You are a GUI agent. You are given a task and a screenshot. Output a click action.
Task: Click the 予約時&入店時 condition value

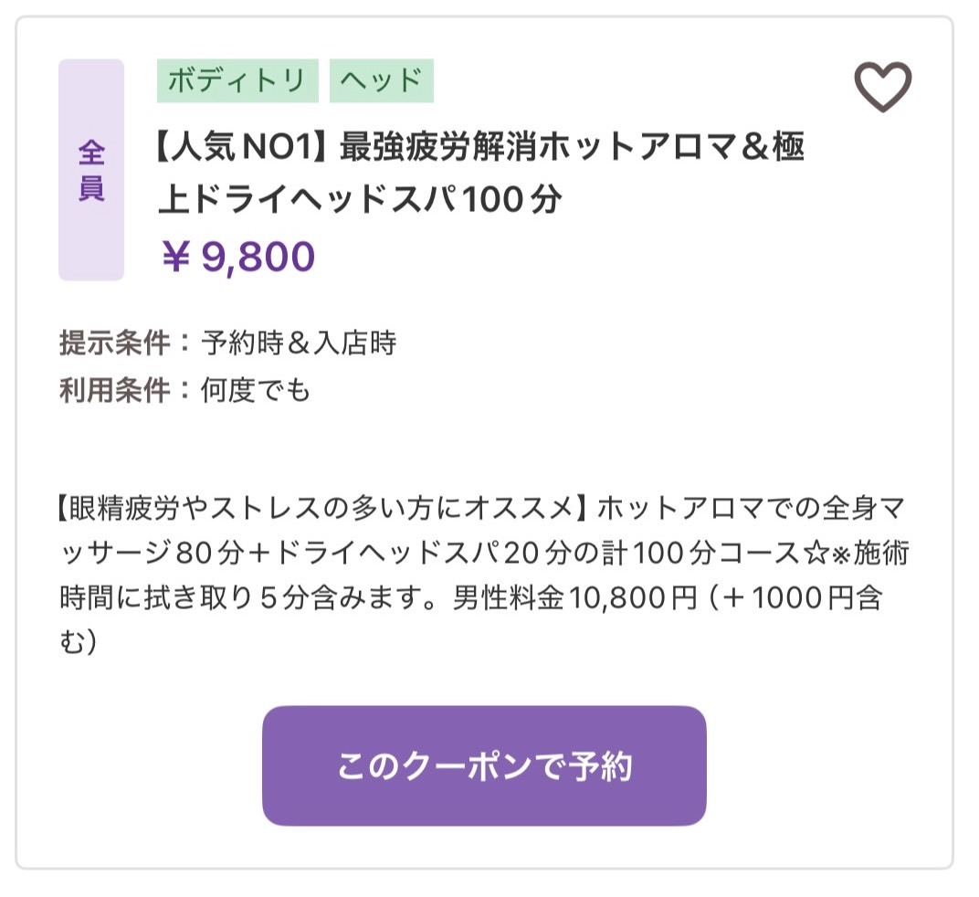[299, 343]
